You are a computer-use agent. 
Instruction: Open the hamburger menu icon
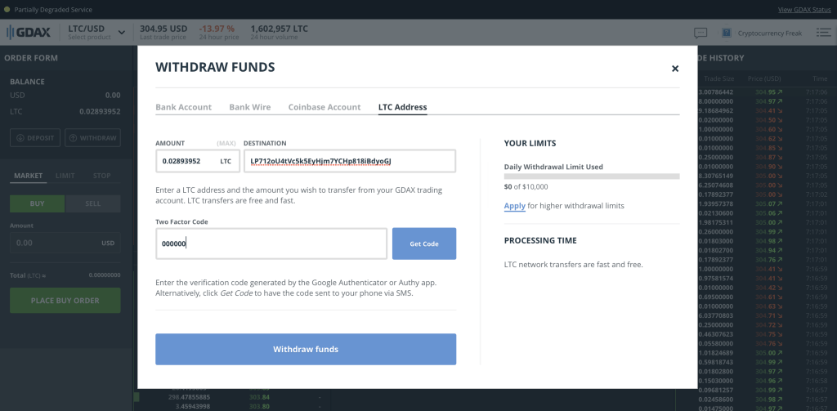[821, 33]
